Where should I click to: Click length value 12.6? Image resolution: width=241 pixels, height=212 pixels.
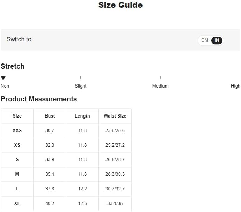(x=82, y=203)
